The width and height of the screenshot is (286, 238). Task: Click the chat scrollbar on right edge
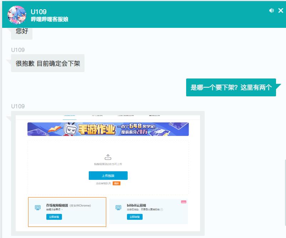(285, 193)
